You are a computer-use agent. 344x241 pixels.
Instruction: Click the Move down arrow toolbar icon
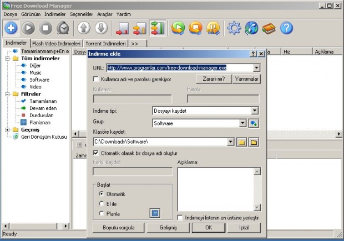101,28
